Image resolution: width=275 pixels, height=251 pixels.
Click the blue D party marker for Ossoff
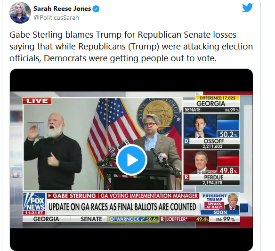tap(186, 141)
